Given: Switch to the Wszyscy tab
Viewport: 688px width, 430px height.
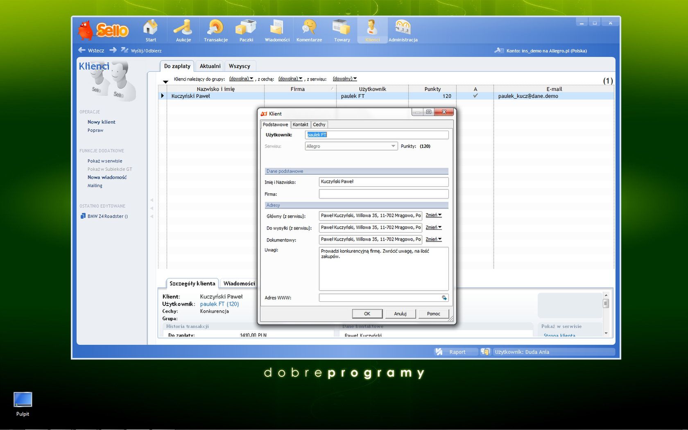Looking at the screenshot, I should pyautogui.click(x=240, y=66).
